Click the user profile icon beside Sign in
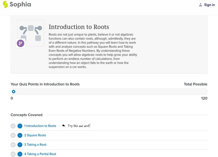The height and width of the screenshot is (157, 218). point(201,5)
